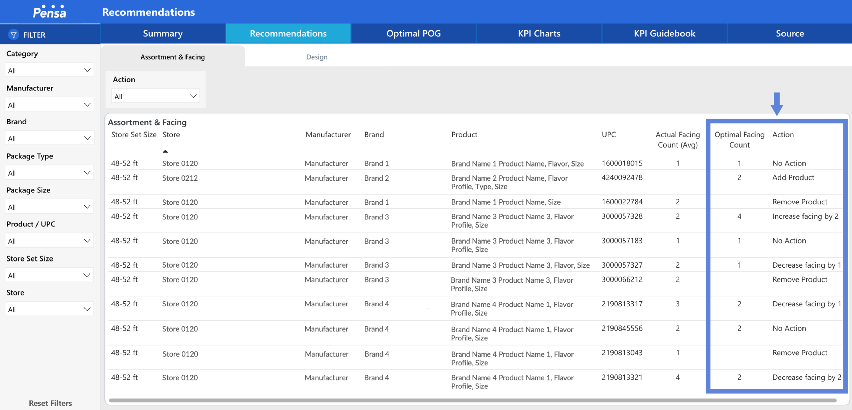Click the UPC column header
The height and width of the screenshot is (410, 852).
pyautogui.click(x=608, y=135)
